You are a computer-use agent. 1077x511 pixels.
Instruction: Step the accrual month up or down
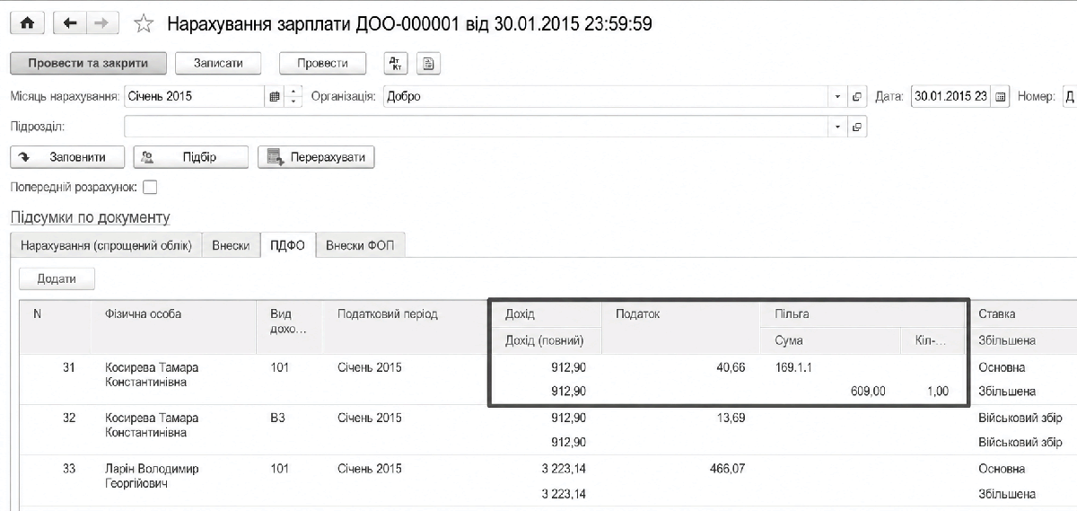293,96
